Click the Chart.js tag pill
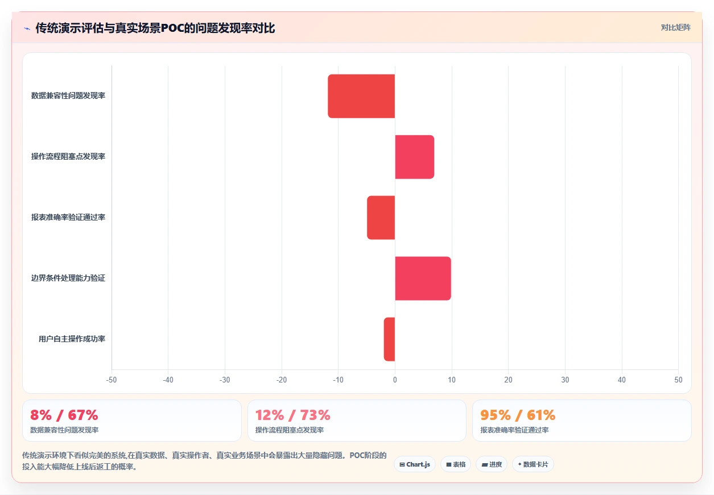 click(x=415, y=464)
